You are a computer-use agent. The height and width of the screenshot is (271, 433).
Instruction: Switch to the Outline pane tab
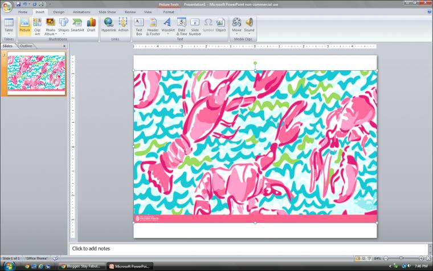click(x=26, y=46)
